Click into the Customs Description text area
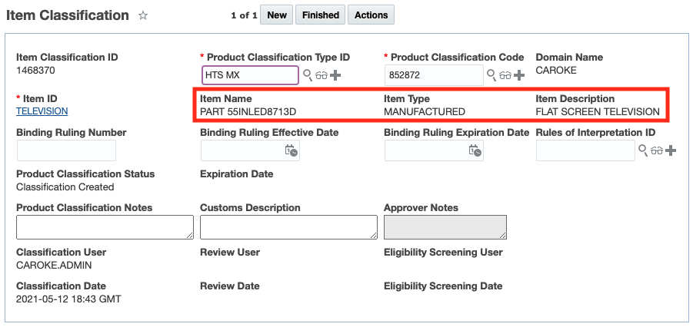693x327 pixels. tap(288, 227)
